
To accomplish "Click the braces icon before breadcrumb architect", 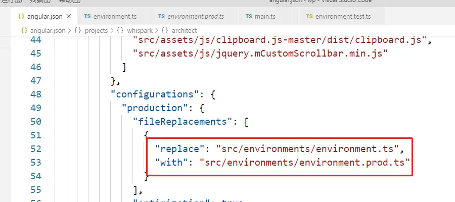I will (x=165, y=30).
